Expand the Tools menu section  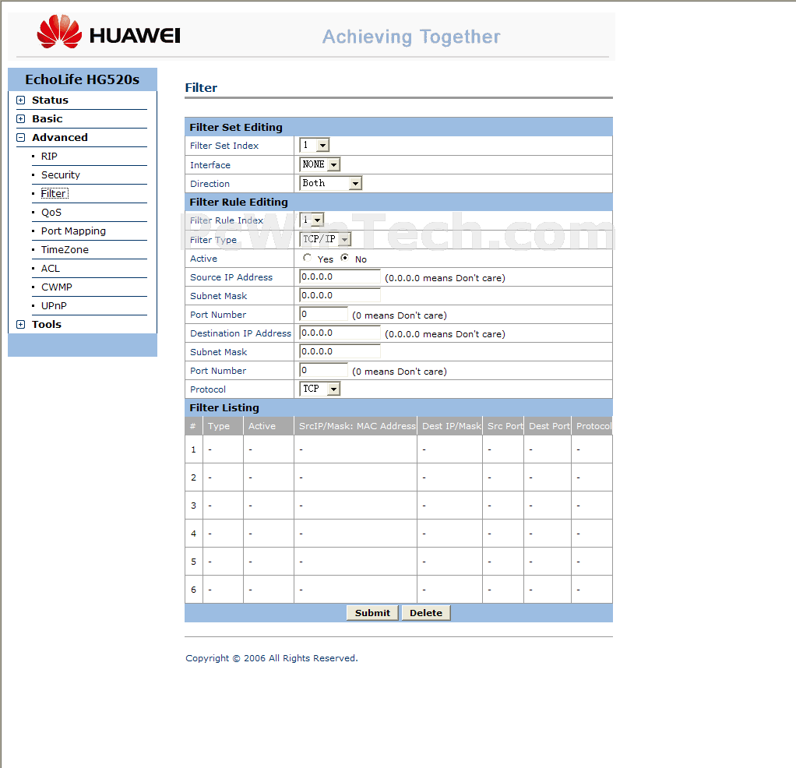(21, 325)
